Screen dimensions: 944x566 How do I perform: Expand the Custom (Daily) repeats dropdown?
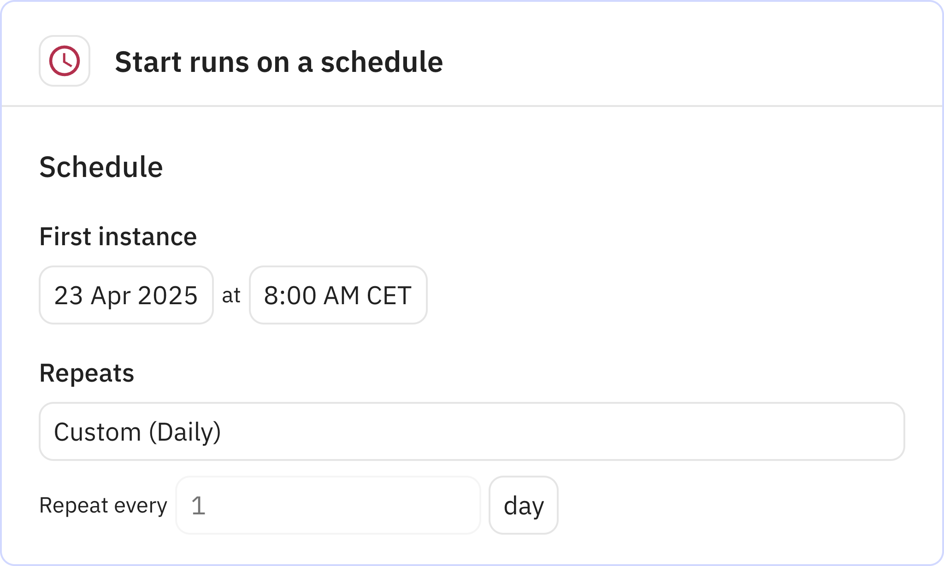click(x=472, y=431)
